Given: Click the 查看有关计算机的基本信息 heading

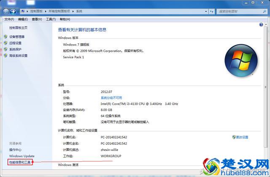Looking at the screenshot, I should 82,30.
